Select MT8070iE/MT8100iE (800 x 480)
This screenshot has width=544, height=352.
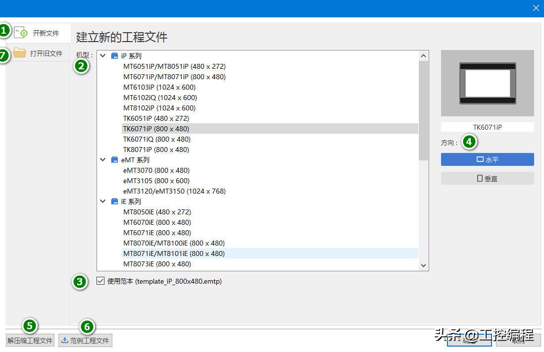click(174, 244)
